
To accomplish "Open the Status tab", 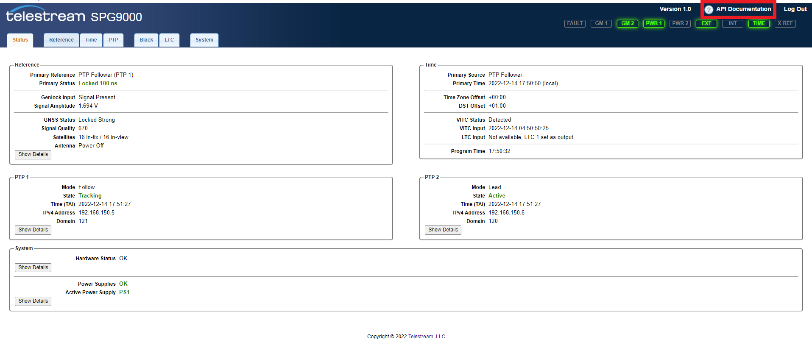I will pyautogui.click(x=20, y=40).
